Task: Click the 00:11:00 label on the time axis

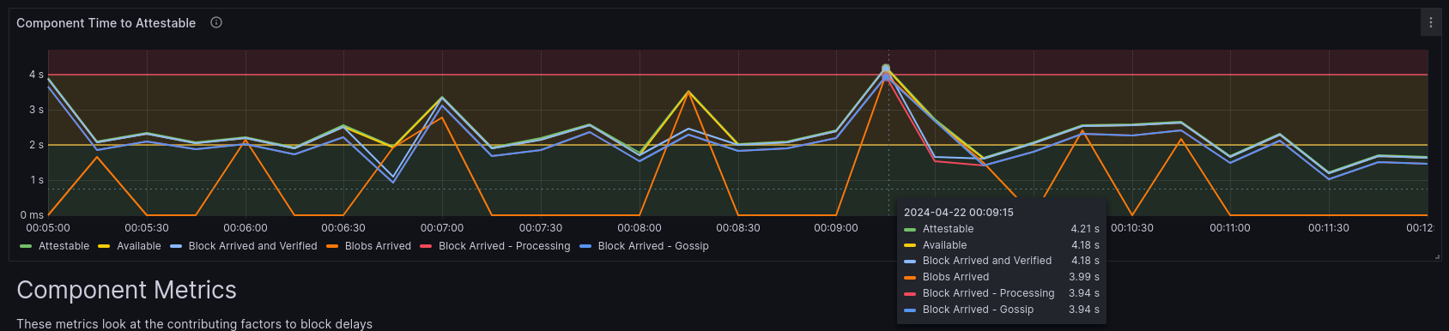Action: [1230, 228]
